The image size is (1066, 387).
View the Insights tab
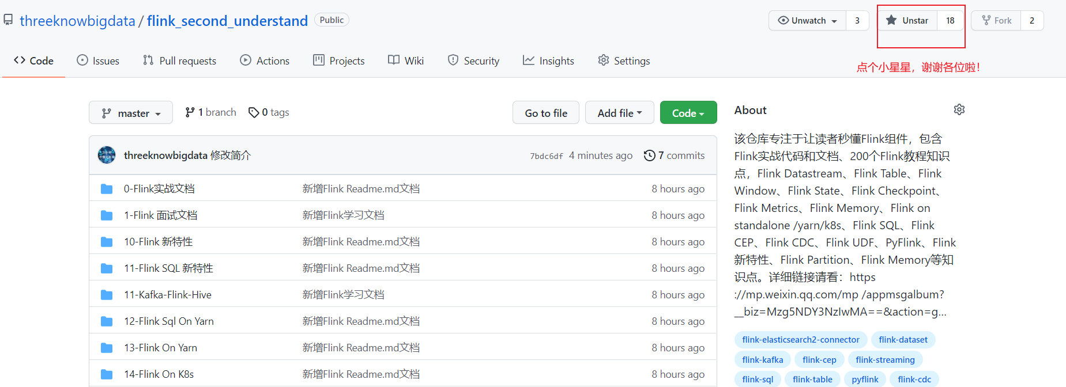point(548,60)
